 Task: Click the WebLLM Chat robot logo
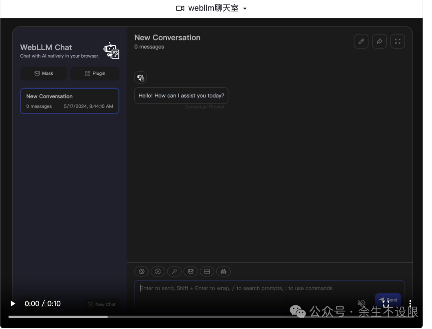point(111,51)
